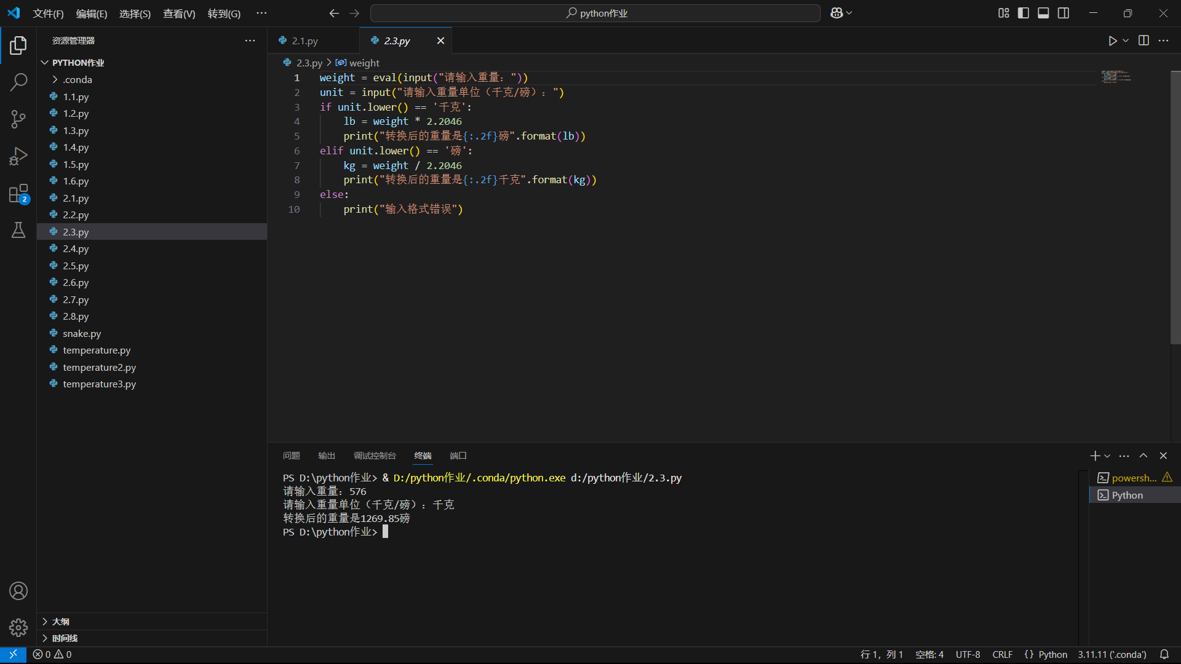Viewport: 1181px width, 664px height.
Task: Click the python作业 command center search box
Action: click(x=595, y=13)
